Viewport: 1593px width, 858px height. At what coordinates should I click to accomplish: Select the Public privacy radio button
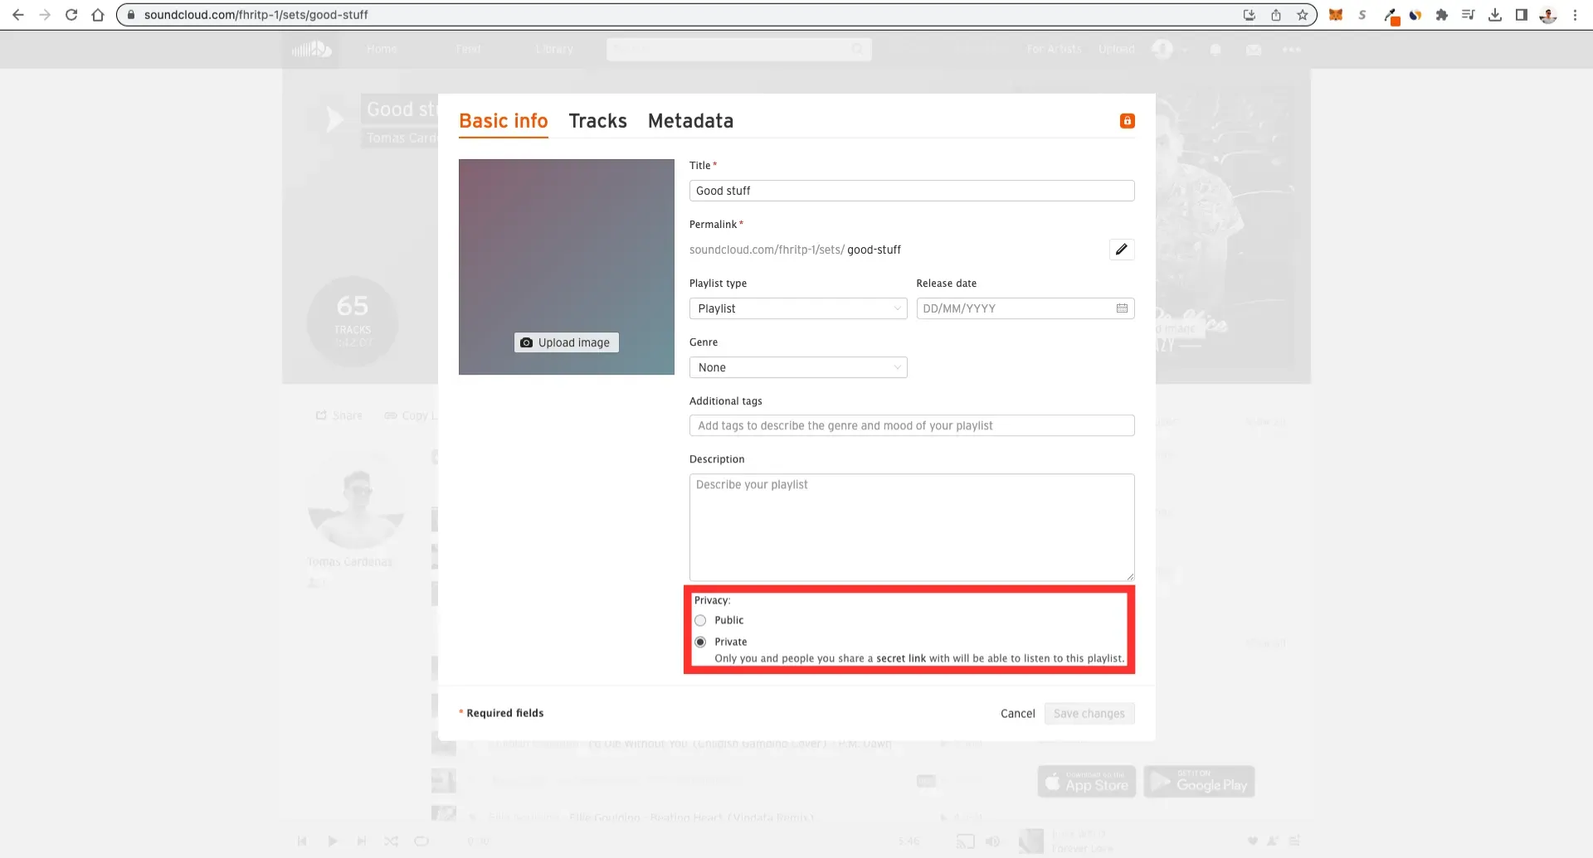pos(701,620)
